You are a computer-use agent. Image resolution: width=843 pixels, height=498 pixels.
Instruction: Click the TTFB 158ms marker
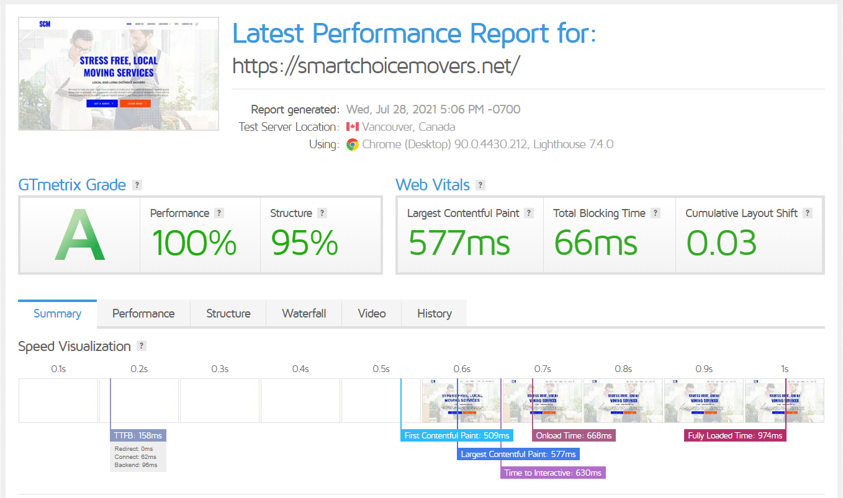pos(138,435)
